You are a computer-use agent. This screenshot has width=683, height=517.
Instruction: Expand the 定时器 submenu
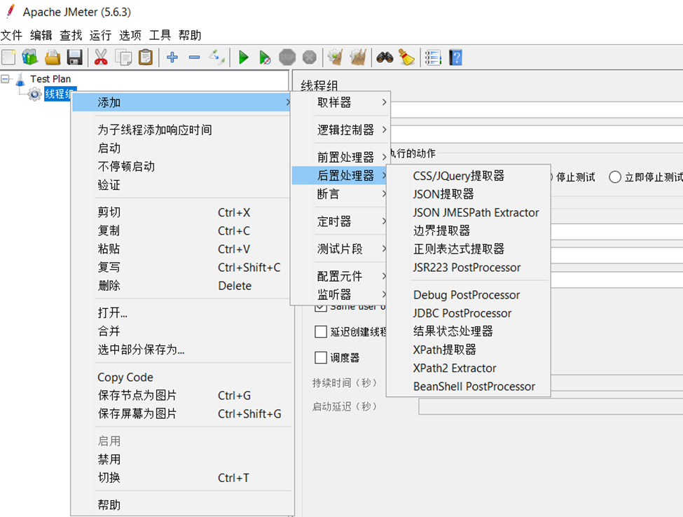(340, 221)
